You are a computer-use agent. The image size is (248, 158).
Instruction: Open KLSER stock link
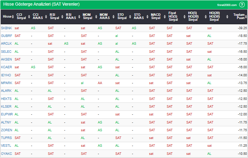(x=6, y=107)
